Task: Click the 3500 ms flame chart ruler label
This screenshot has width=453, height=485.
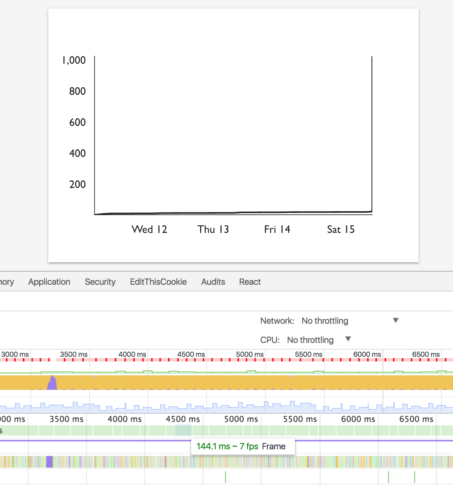Action: tap(66, 419)
